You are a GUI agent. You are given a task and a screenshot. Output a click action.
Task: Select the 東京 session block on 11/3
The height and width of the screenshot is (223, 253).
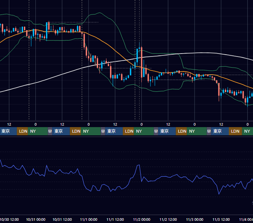pos(220,131)
